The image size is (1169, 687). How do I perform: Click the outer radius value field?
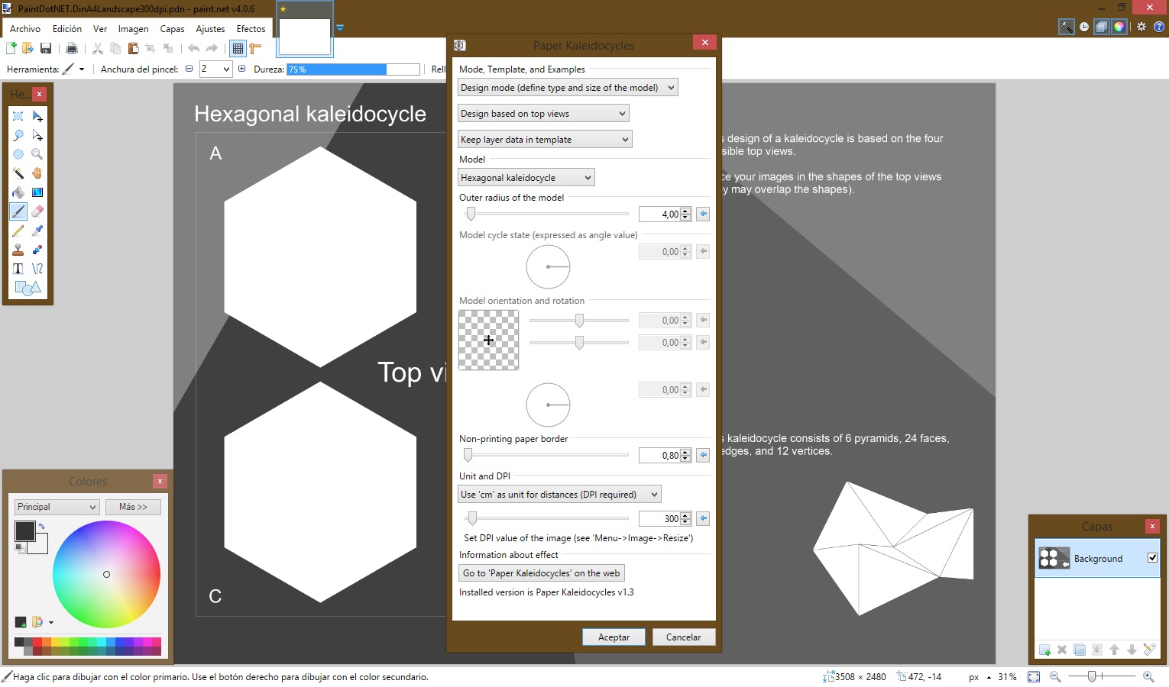(659, 214)
